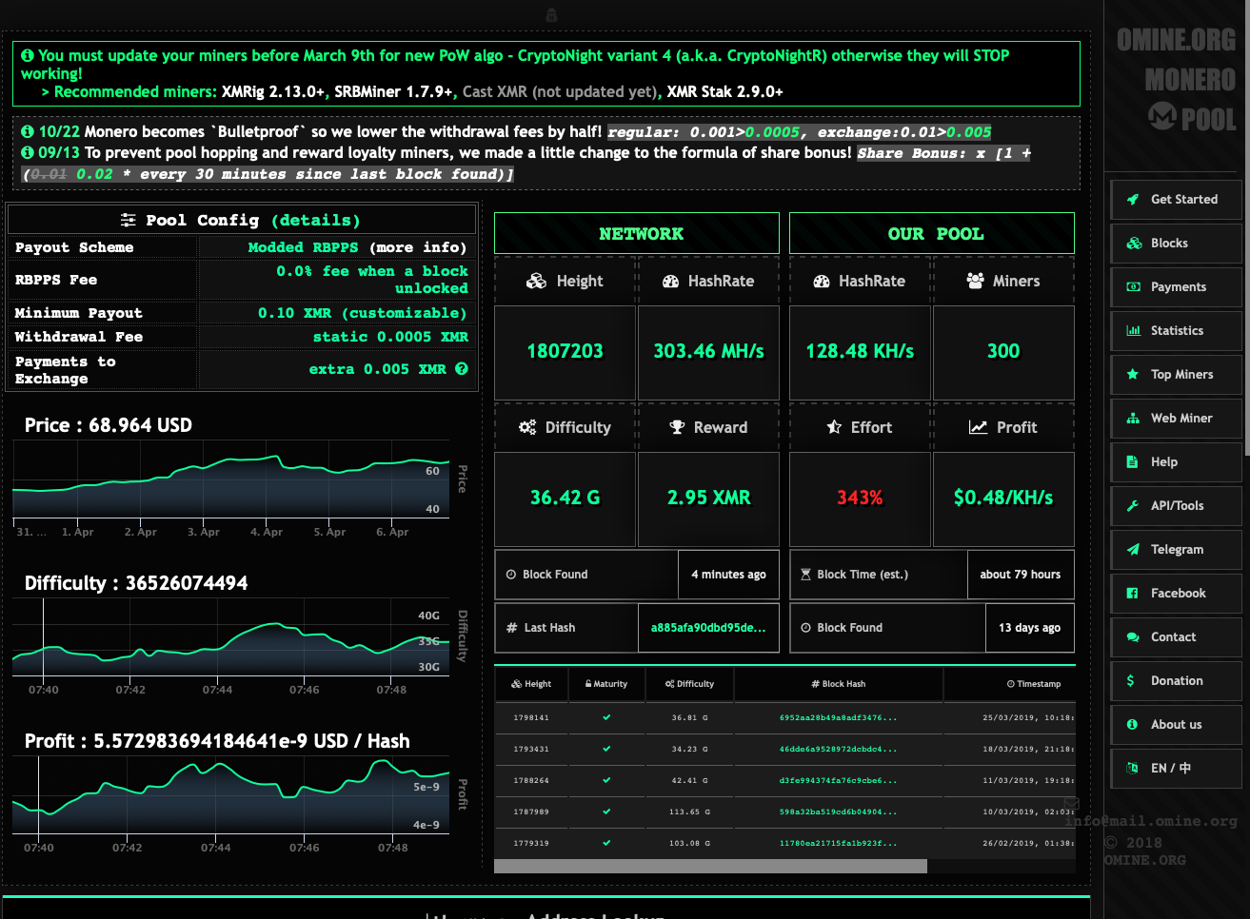Open the Help page
This screenshot has height=919, width=1250.
click(x=1176, y=462)
